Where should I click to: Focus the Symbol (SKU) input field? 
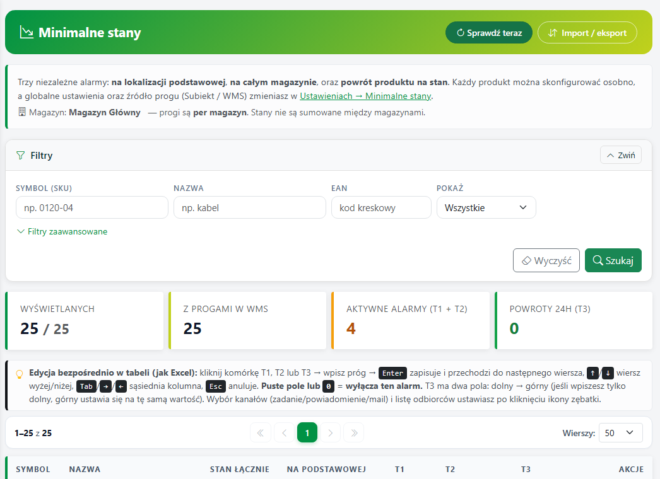pos(91,208)
